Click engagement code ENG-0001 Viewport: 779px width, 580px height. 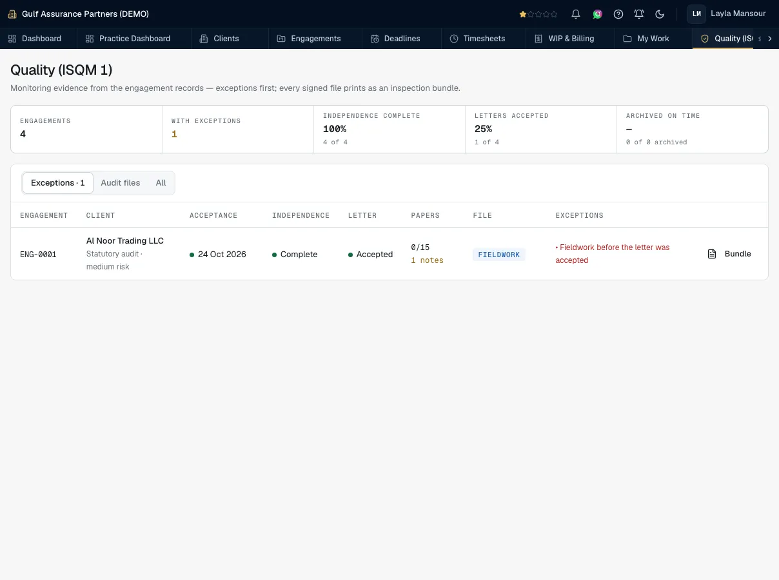tap(38, 255)
